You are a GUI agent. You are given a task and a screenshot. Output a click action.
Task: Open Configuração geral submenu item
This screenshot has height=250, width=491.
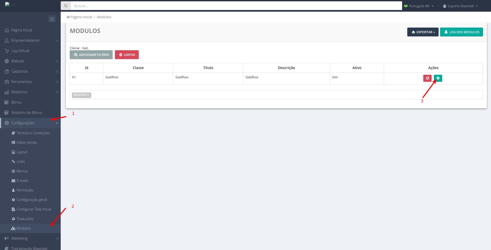(x=32, y=200)
